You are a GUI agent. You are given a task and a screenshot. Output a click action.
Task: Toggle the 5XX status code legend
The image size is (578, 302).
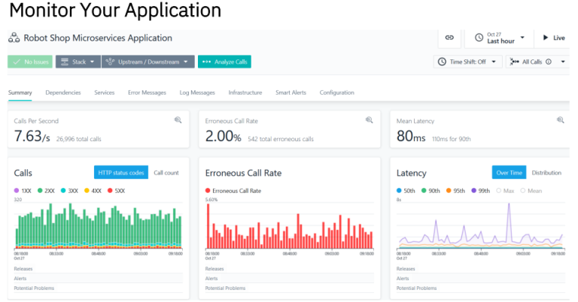click(x=117, y=191)
